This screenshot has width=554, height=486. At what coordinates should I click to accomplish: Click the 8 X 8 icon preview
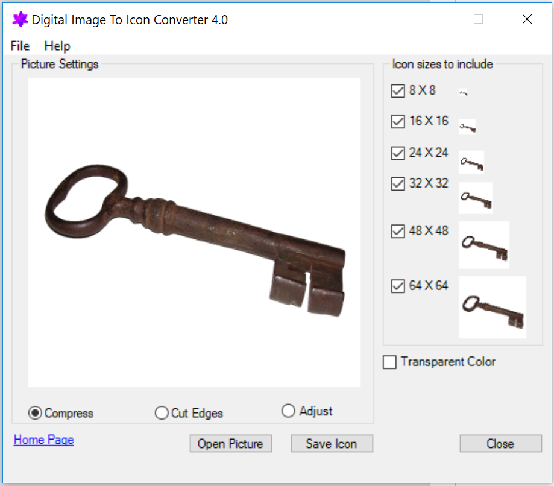[464, 92]
